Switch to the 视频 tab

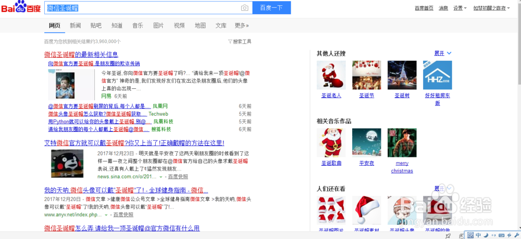pos(179,25)
